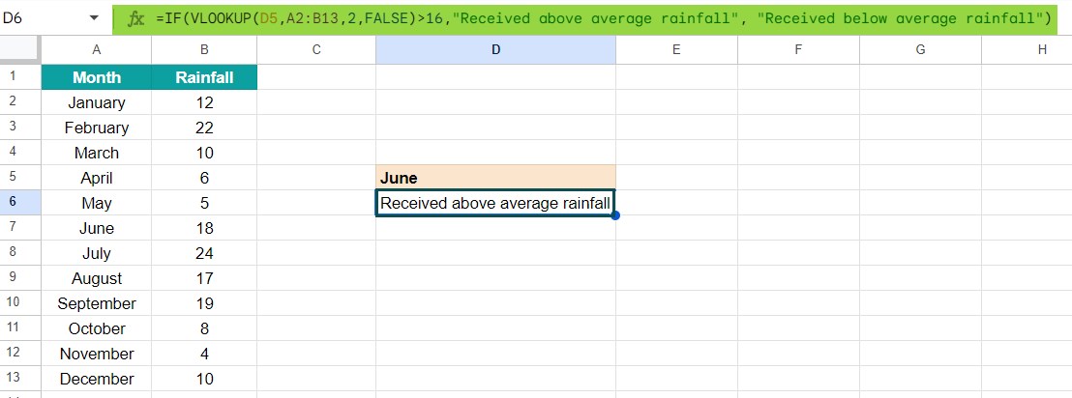Select row 6 header
This screenshot has height=398, width=1072.
pos(20,203)
